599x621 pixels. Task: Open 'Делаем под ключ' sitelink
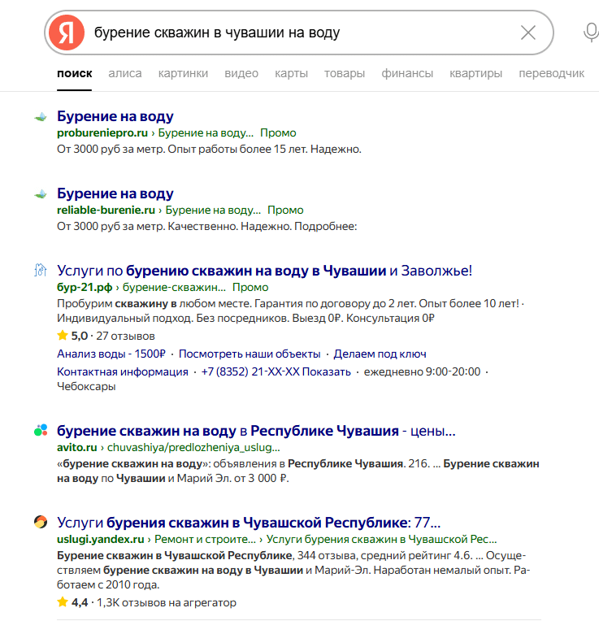point(380,354)
